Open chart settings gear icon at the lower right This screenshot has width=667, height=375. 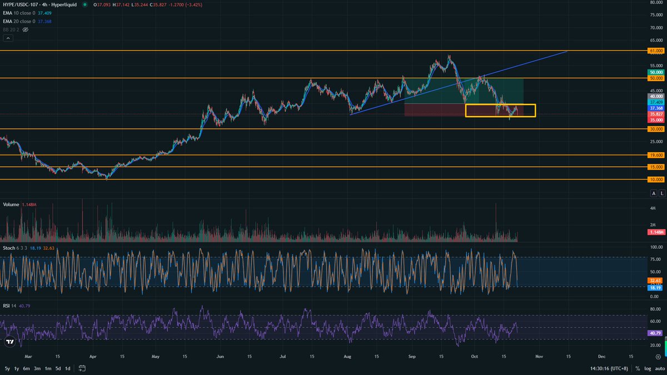click(x=658, y=356)
